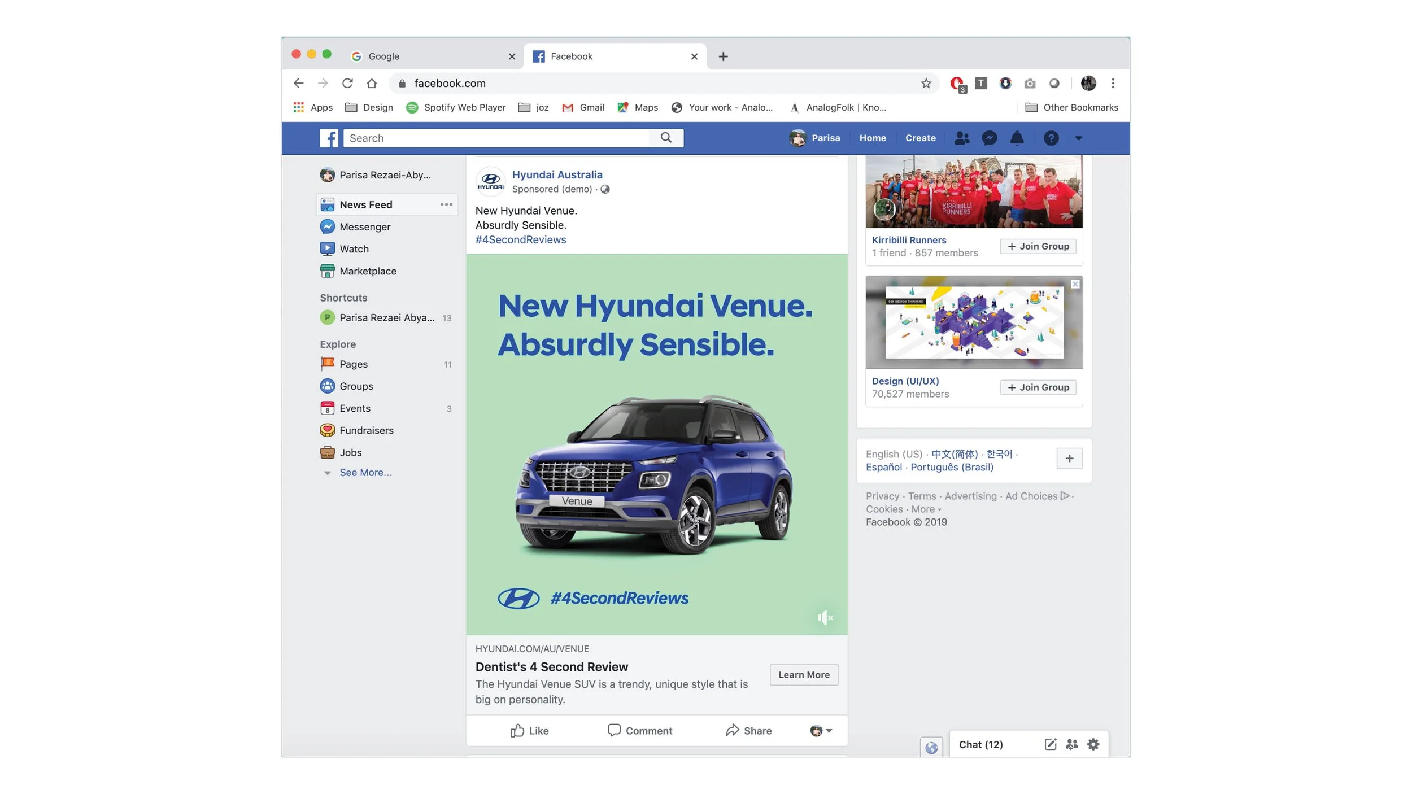Dismiss the Design (UI/UX) group suggestion
The height and width of the screenshot is (794, 1412).
pos(1075,284)
